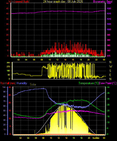Viewport: 117px width, 141px height.
Task: Select the 'Temperature (°C)' legend label
Action: 89,83
